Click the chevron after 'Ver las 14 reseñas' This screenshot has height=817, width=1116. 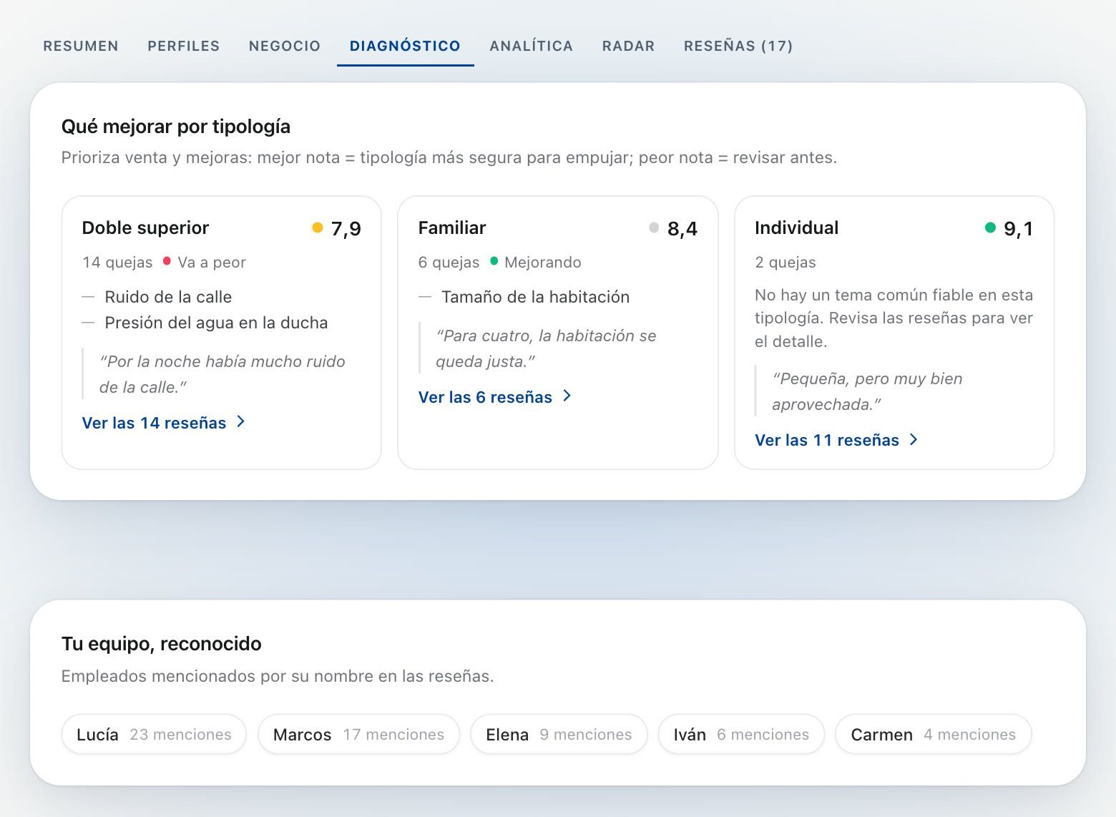pyautogui.click(x=241, y=422)
